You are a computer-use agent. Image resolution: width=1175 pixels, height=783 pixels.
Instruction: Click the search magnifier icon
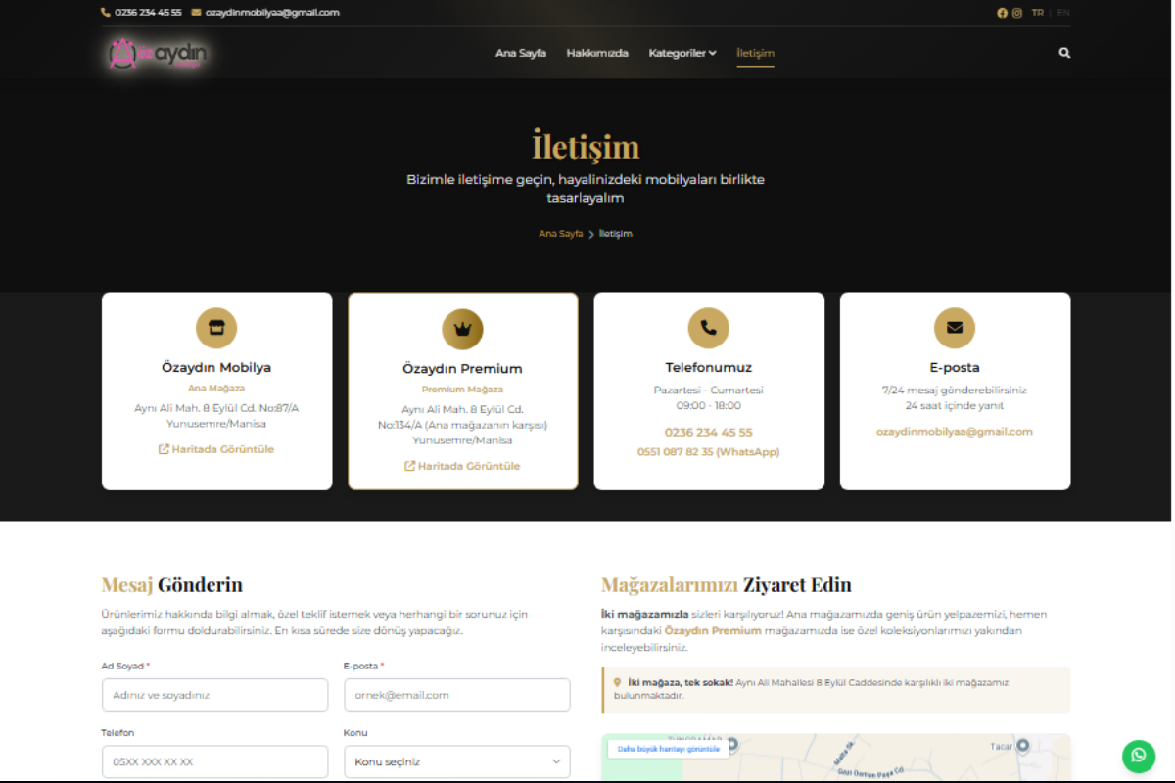[x=1064, y=53]
